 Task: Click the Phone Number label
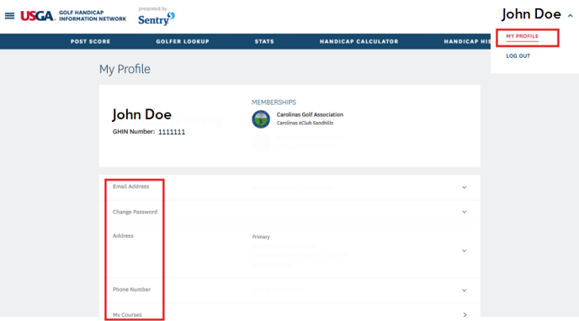(131, 289)
